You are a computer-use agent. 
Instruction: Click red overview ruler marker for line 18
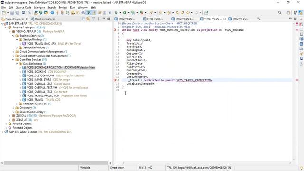(297, 80)
